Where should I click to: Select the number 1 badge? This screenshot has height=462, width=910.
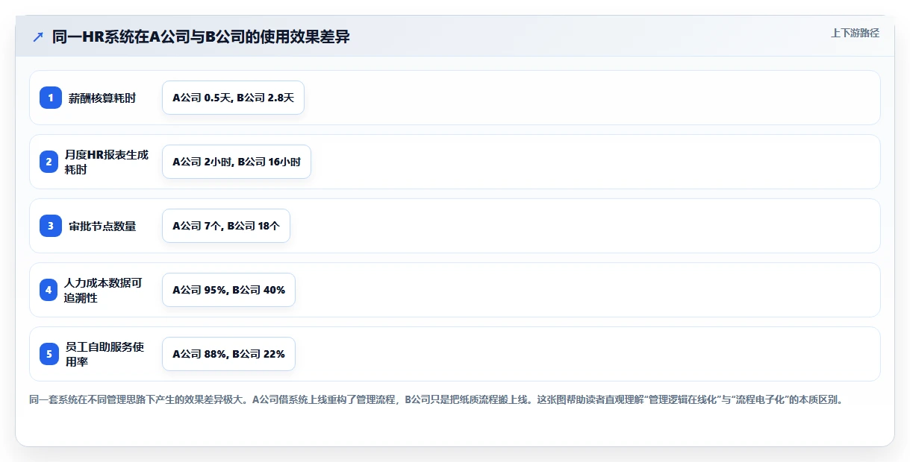tap(51, 98)
